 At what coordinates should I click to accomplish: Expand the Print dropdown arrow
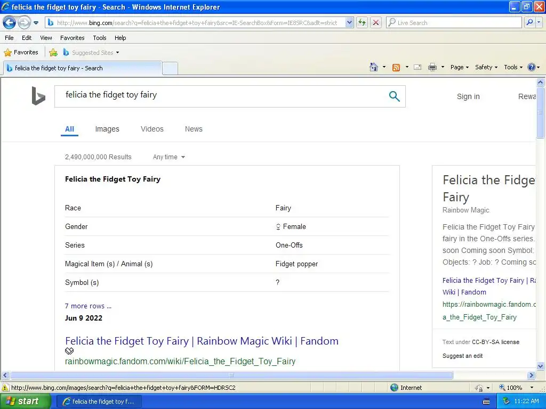(443, 67)
